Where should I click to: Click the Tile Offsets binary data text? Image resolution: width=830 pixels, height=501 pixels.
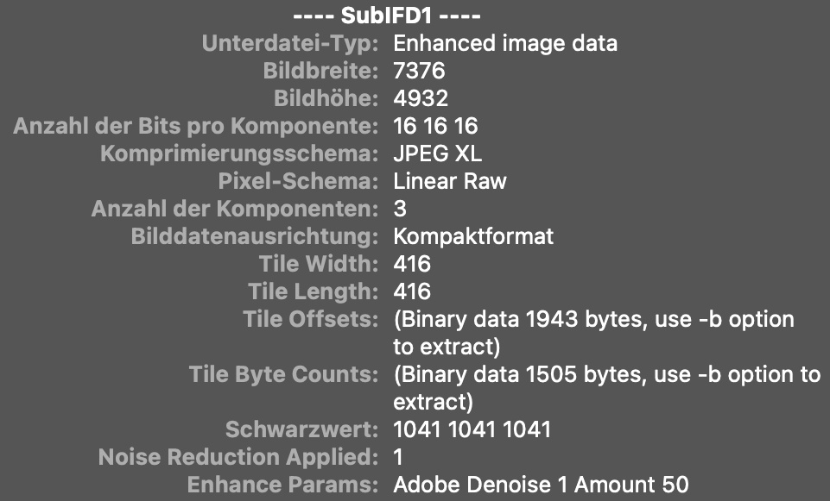[x=592, y=319]
